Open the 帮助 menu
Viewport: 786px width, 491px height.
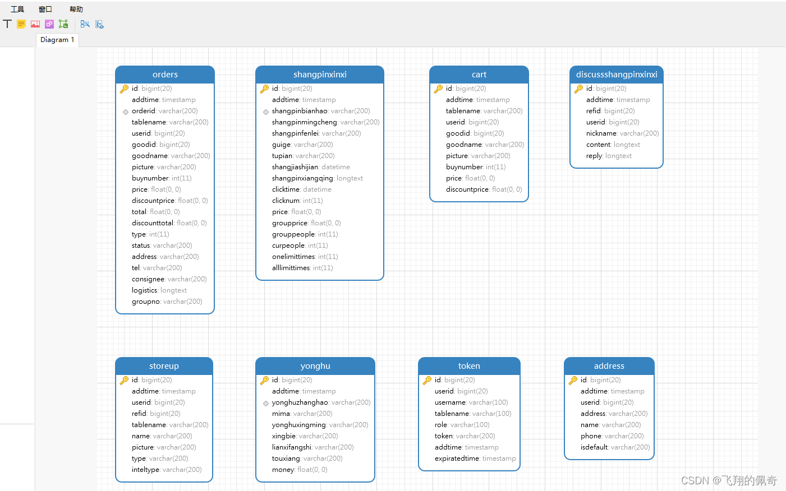coord(76,9)
